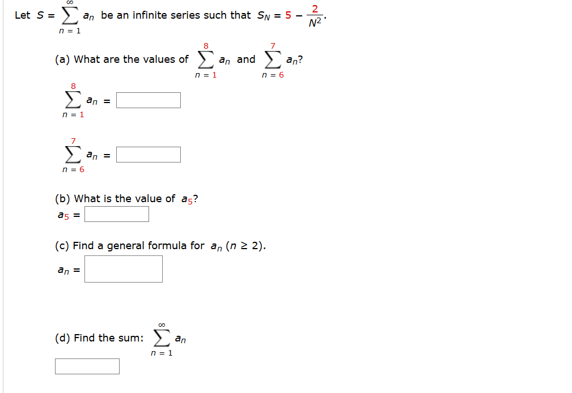Click the infinity symbol above the first sigma
Image resolution: width=572 pixels, height=393 pixels.
pos(70,4)
